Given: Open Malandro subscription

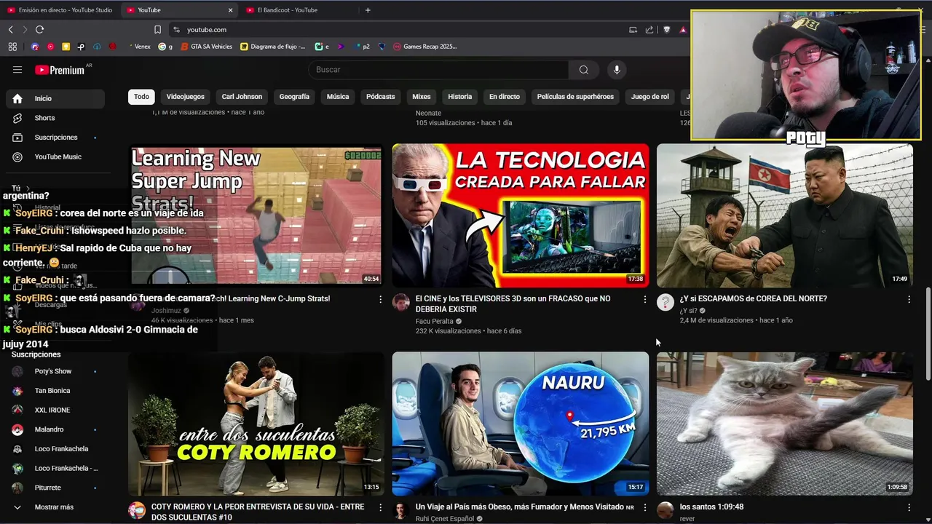Looking at the screenshot, I should coord(55,429).
